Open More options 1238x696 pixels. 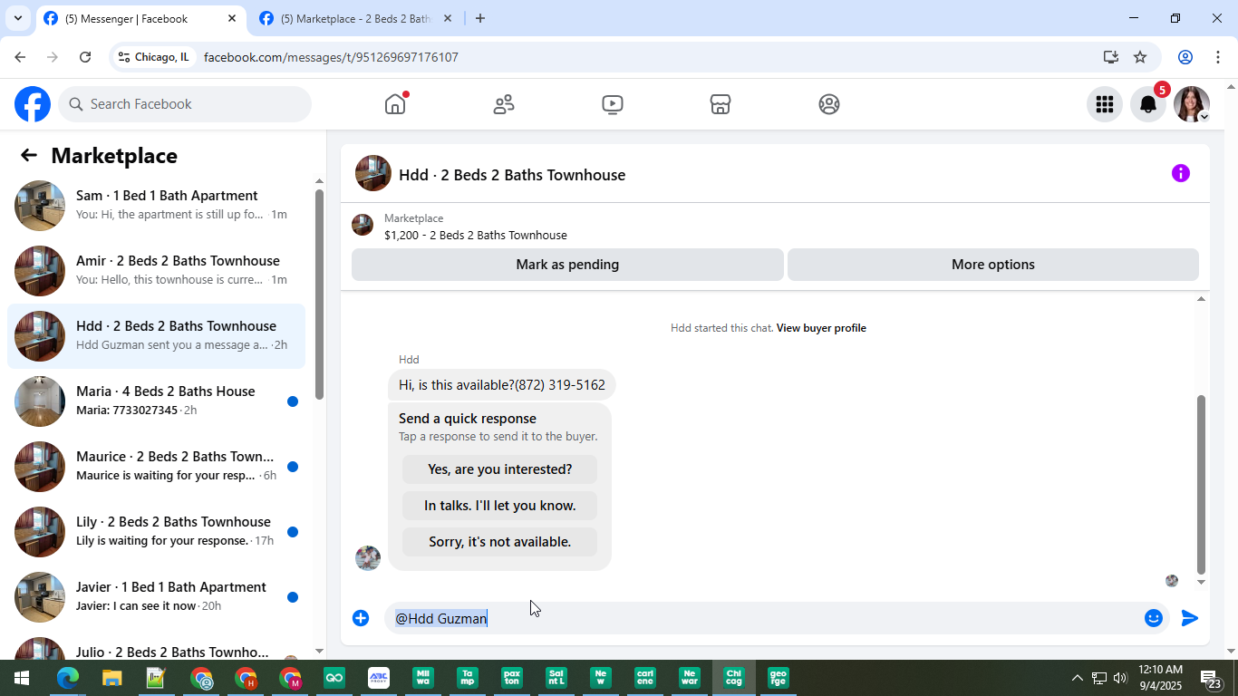click(993, 265)
